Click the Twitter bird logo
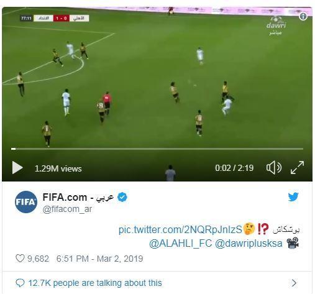This screenshot has width=315, height=294. [293, 197]
